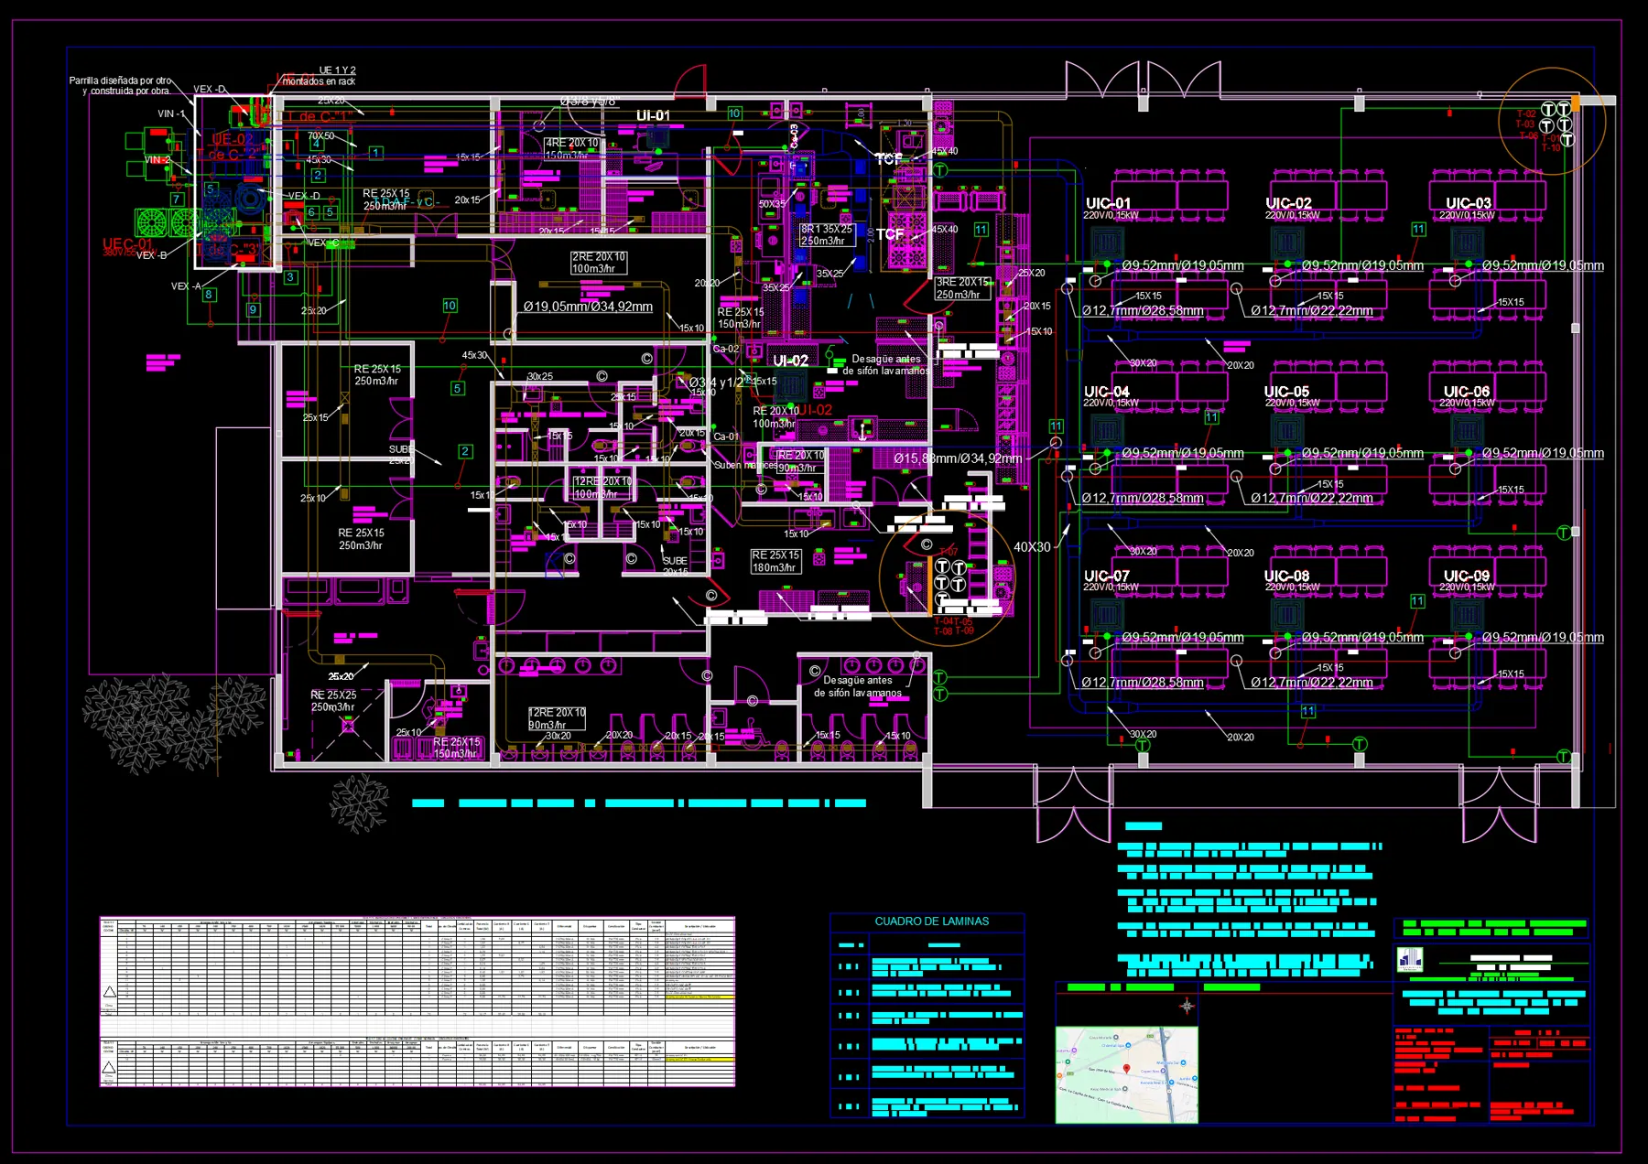Click the VEX -B label
1648x1164 pixels.
click(x=151, y=255)
